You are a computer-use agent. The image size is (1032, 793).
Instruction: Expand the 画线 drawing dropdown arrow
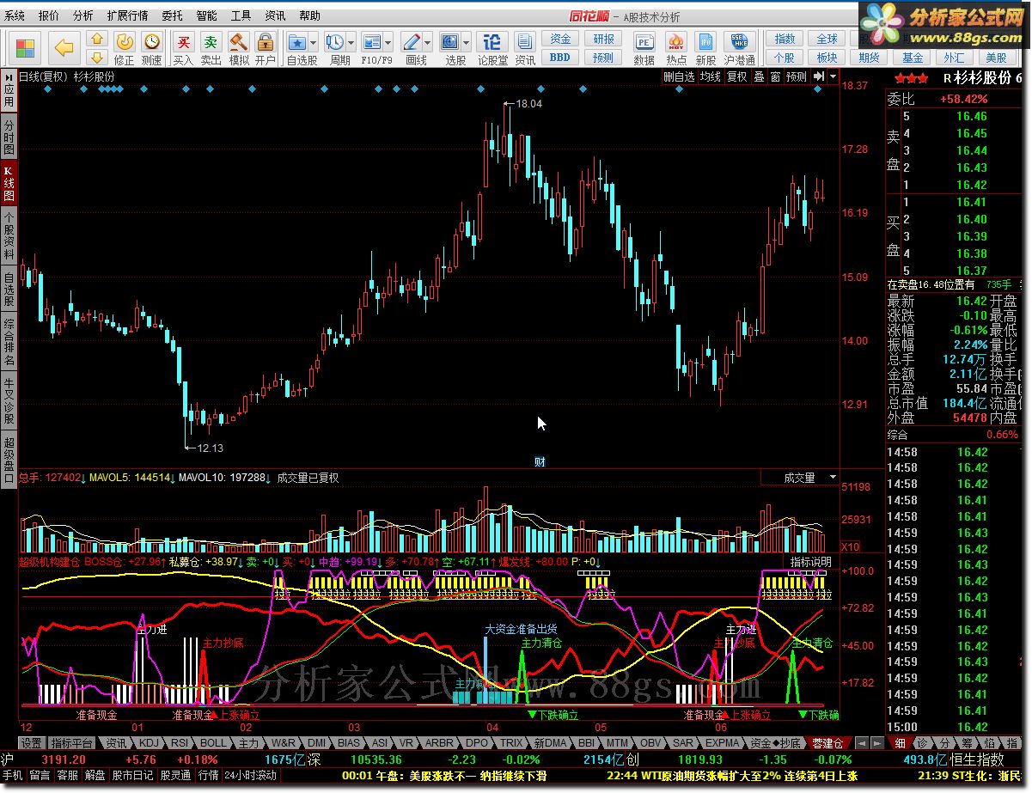428,41
